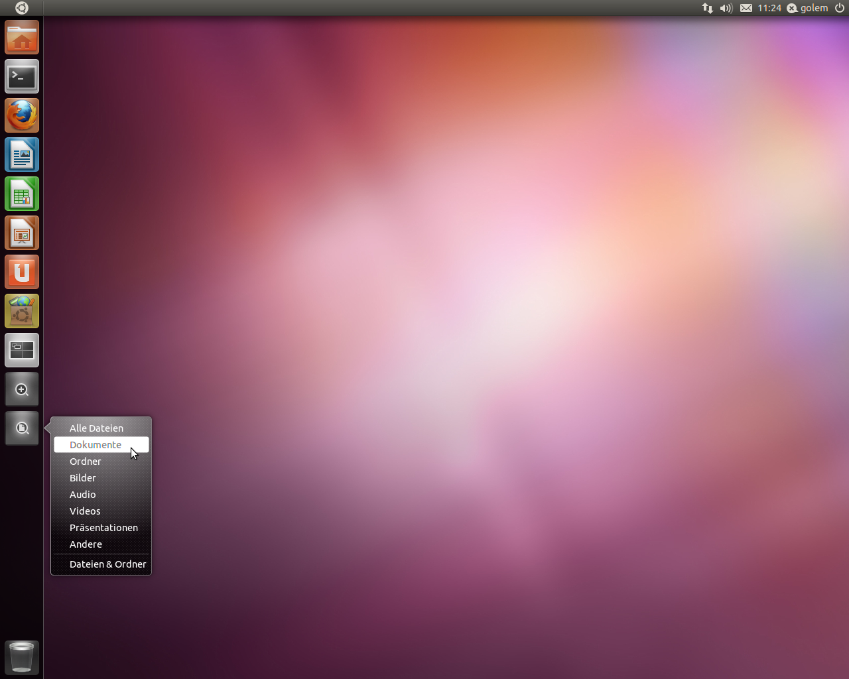
Task: Click the Ubuntu logo Dash button
Action: pos(21,8)
